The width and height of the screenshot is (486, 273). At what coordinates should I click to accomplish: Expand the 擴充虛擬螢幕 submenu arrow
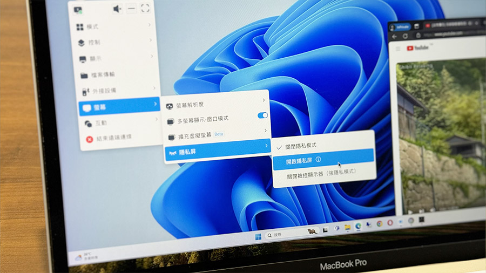tap(266, 131)
